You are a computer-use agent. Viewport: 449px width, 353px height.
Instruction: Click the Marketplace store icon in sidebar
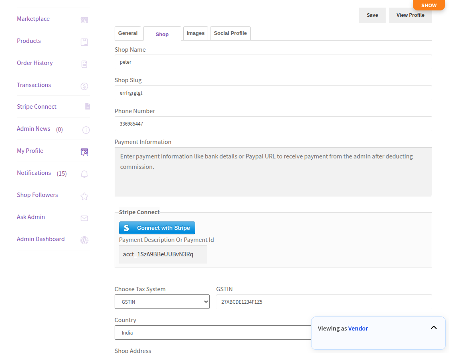point(84,20)
